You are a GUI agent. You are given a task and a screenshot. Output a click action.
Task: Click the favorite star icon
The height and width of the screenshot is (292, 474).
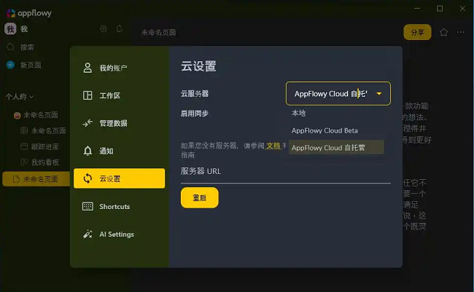(444, 32)
